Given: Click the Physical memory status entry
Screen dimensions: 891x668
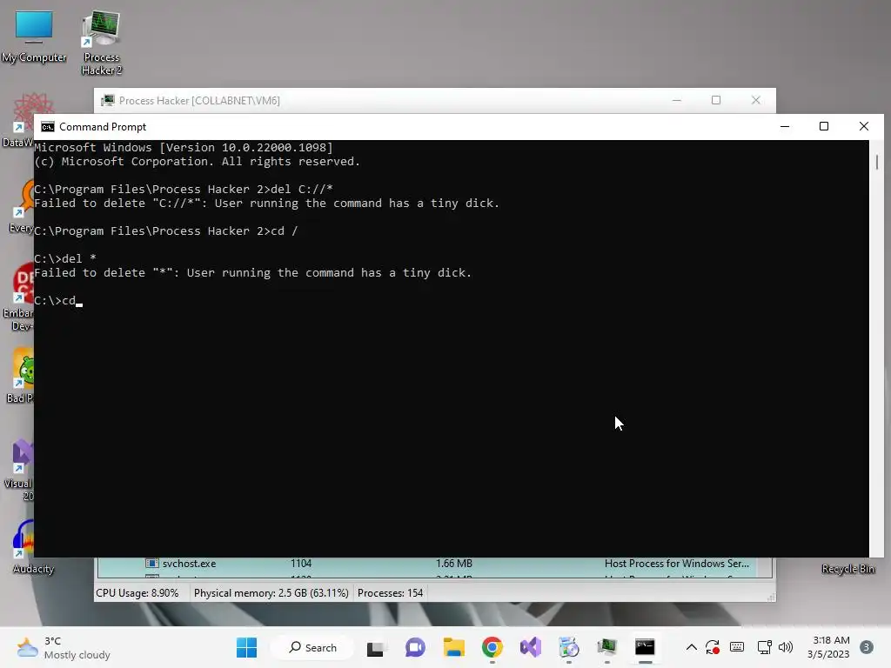Looking at the screenshot, I should (x=271, y=593).
